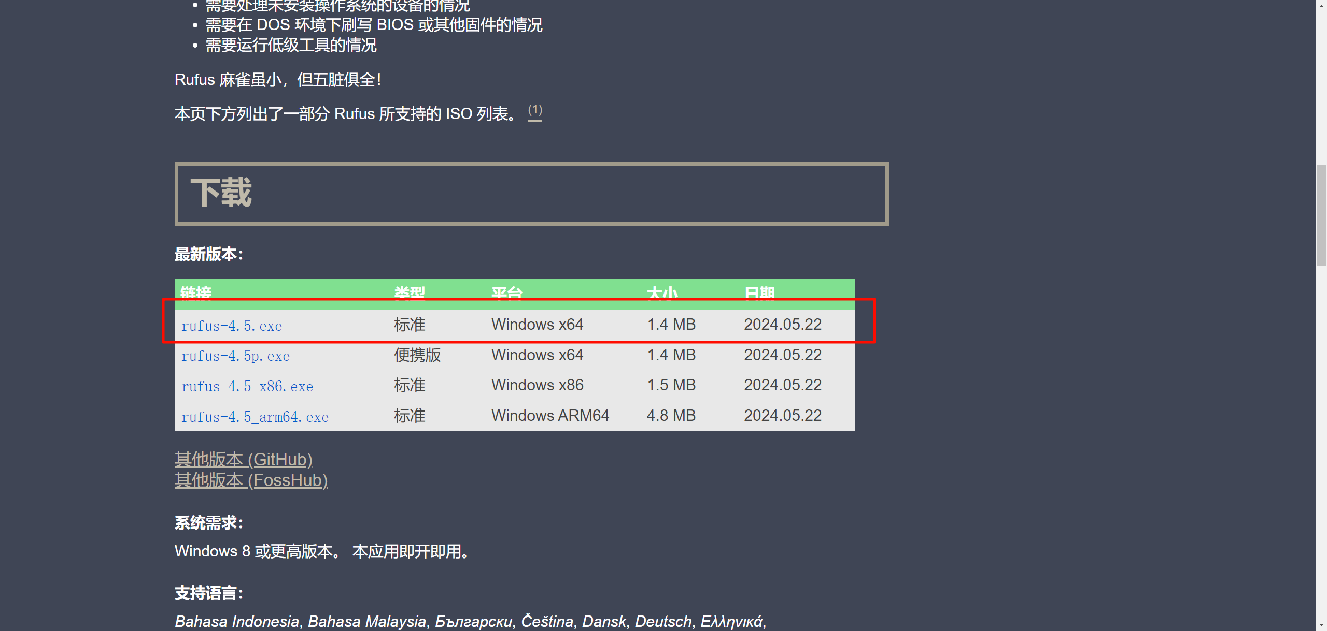Open the rufus-4.5_arm64.exe download link
The width and height of the screenshot is (1327, 631).
click(255, 417)
